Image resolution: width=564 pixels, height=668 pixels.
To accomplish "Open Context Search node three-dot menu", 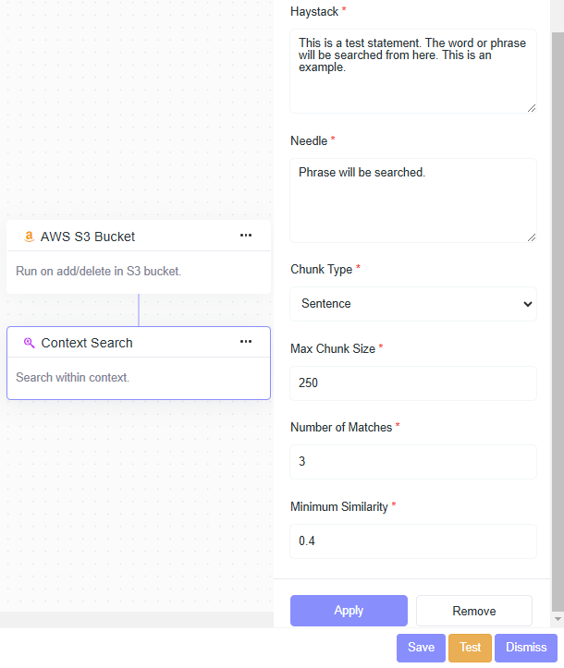I will pos(246,342).
